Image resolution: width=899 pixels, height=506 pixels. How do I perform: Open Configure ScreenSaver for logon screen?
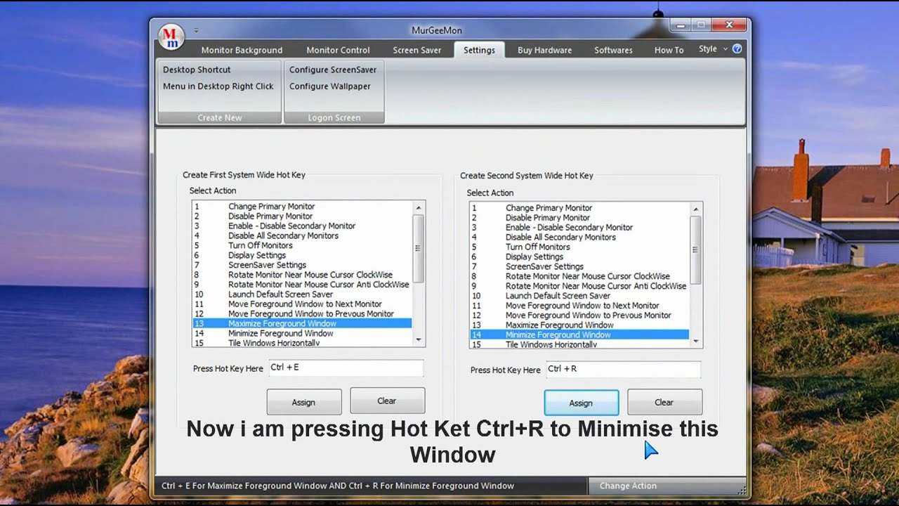point(333,70)
